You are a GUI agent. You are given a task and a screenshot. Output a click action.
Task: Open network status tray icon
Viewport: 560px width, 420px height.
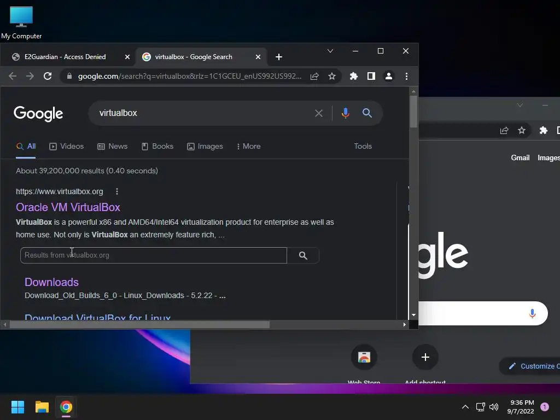tap(480, 407)
